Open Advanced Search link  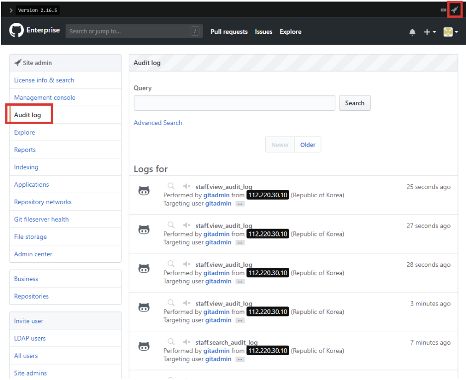click(158, 123)
